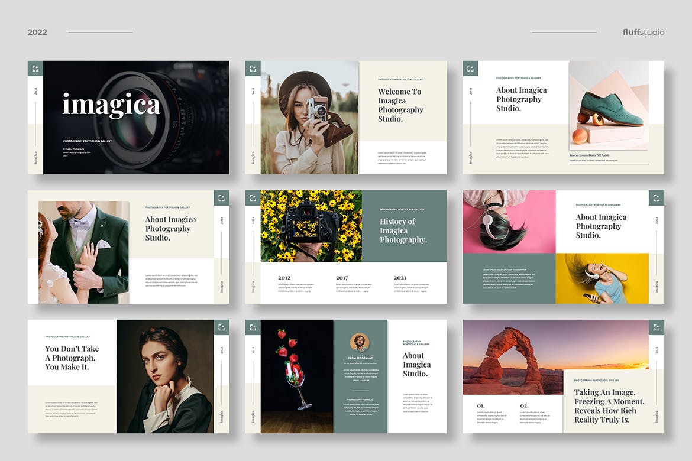Click the 2022 label at top left

point(37,32)
